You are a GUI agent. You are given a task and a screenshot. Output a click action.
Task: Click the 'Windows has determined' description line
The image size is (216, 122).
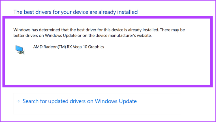pyautogui.click(x=99, y=30)
